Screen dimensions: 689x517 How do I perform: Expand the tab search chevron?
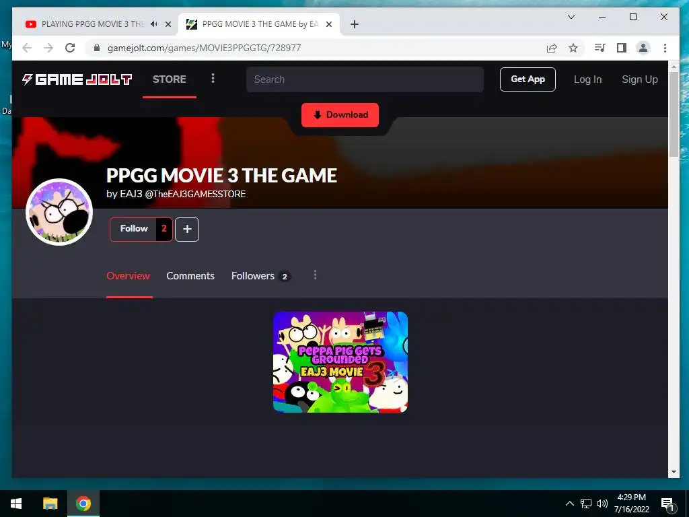click(571, 17)
